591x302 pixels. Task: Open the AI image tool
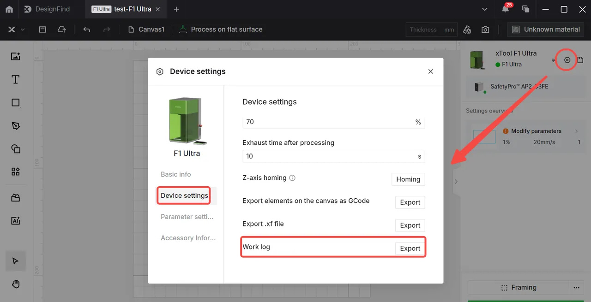coord(16,220)
